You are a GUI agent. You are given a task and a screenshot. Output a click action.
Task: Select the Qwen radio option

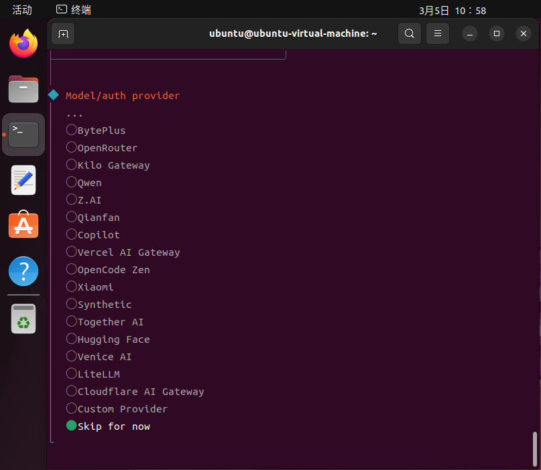[84, 182]
